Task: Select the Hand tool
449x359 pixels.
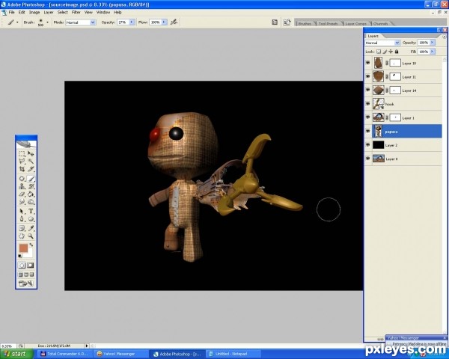Action: click(22, 236)
